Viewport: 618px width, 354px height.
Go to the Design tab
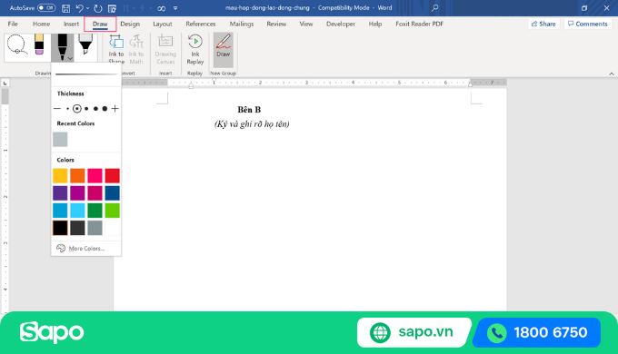click(130, 24)
